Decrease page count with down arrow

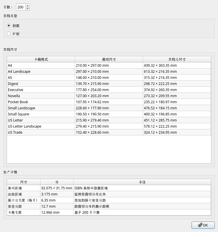28,8
